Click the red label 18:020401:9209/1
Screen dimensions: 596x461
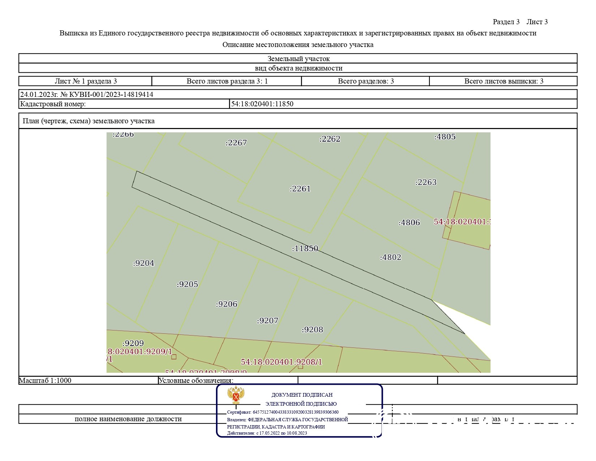tap(139, 352)
